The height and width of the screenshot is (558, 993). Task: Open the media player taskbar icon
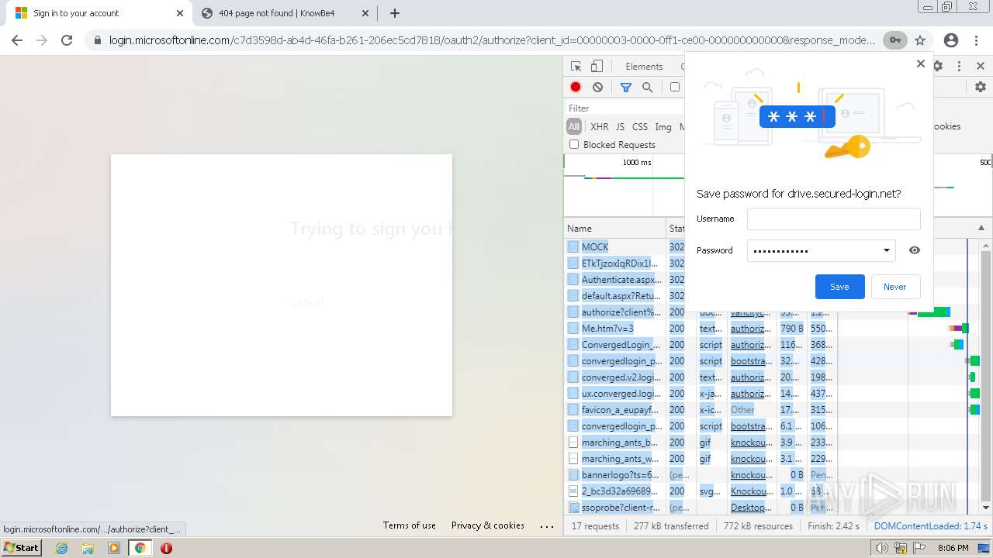coord(114,548)
